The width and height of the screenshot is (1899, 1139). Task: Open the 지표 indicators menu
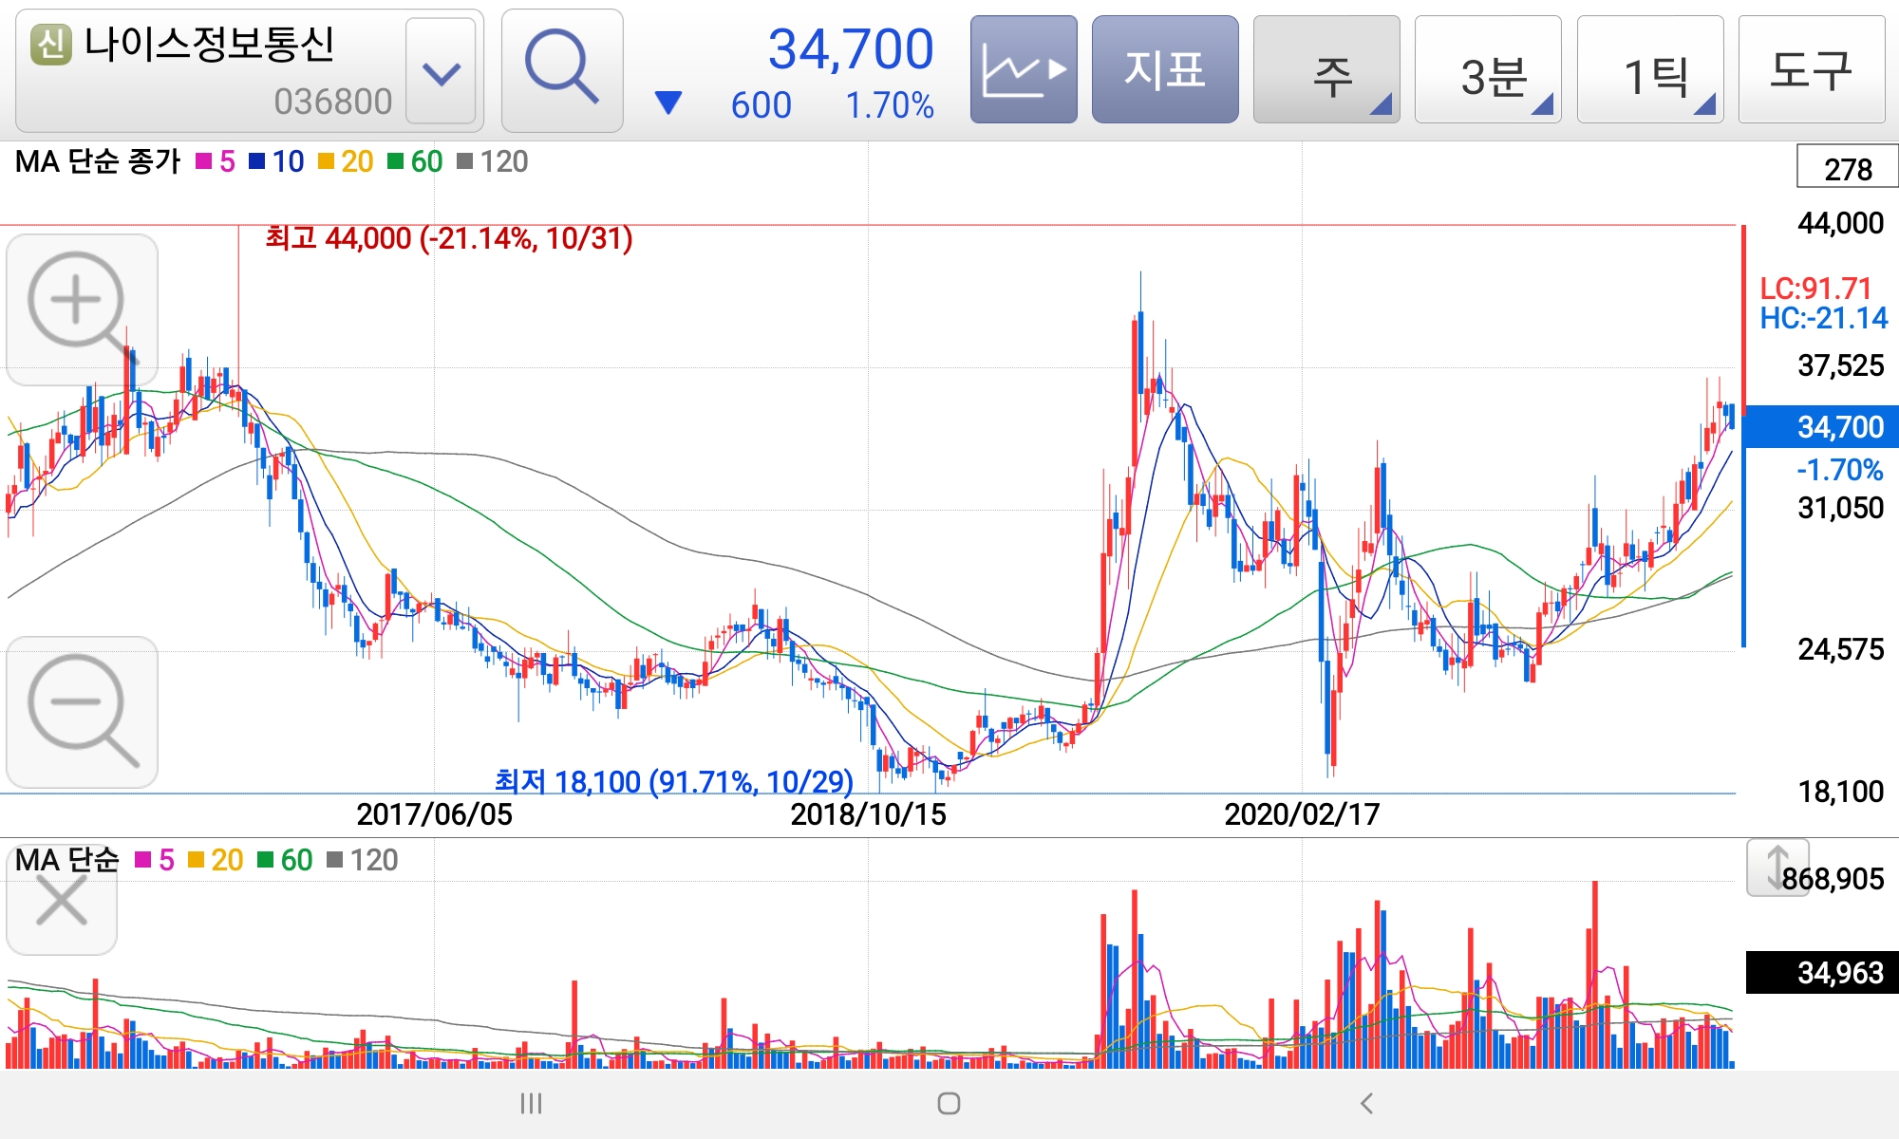(1165, 70)
